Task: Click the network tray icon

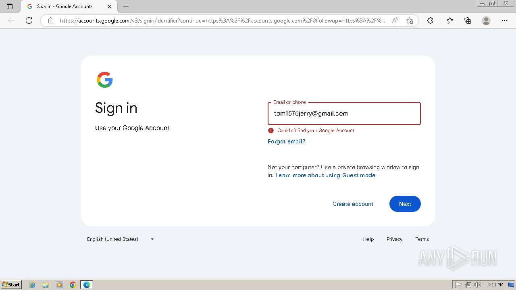Action: click(x=468, y=285)
